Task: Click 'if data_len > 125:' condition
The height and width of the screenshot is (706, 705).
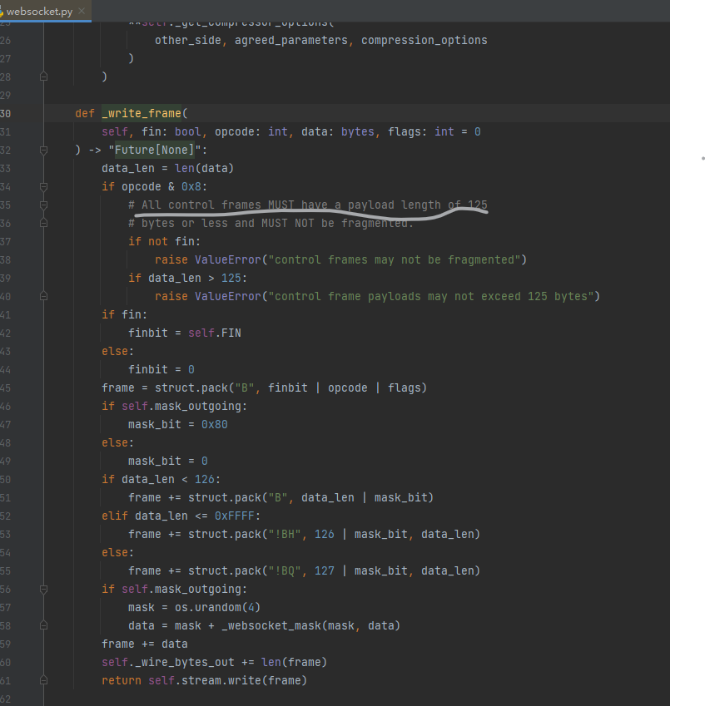Action: (187, 279)
